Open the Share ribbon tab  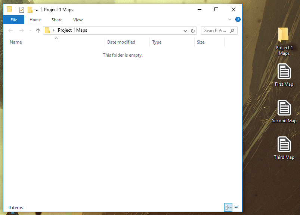tap(57, 20)
